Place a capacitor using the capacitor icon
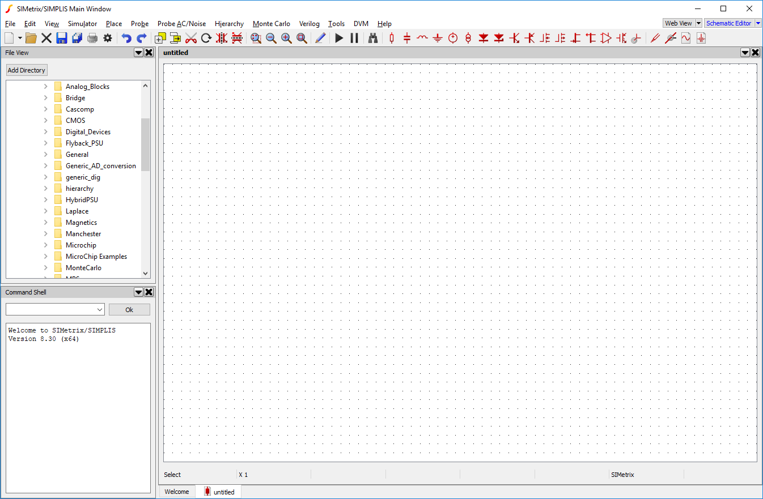The height and width of the screenshot is (499, 763). click(x=407, y=38)
